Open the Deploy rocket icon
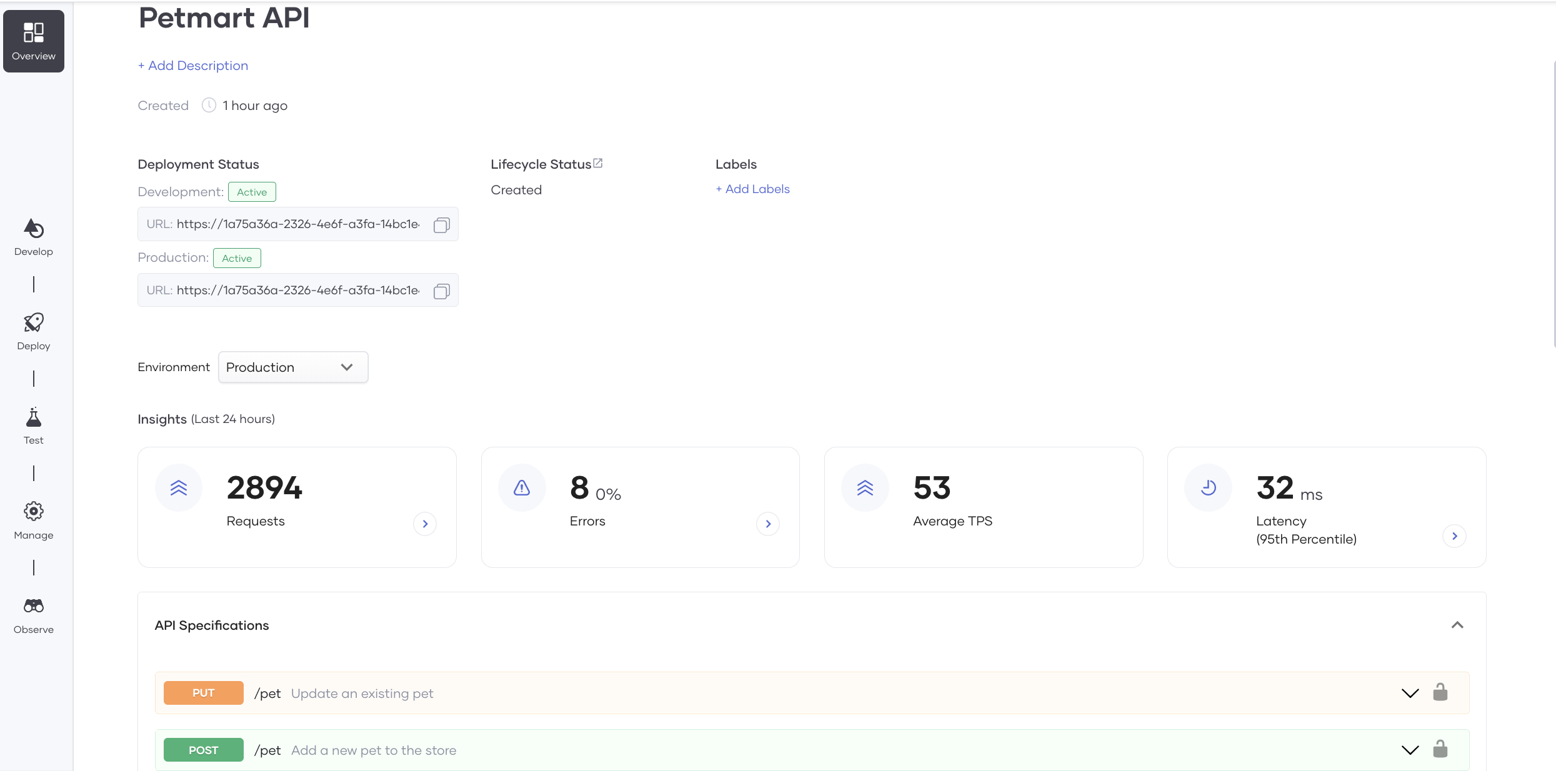 (33, 325)
